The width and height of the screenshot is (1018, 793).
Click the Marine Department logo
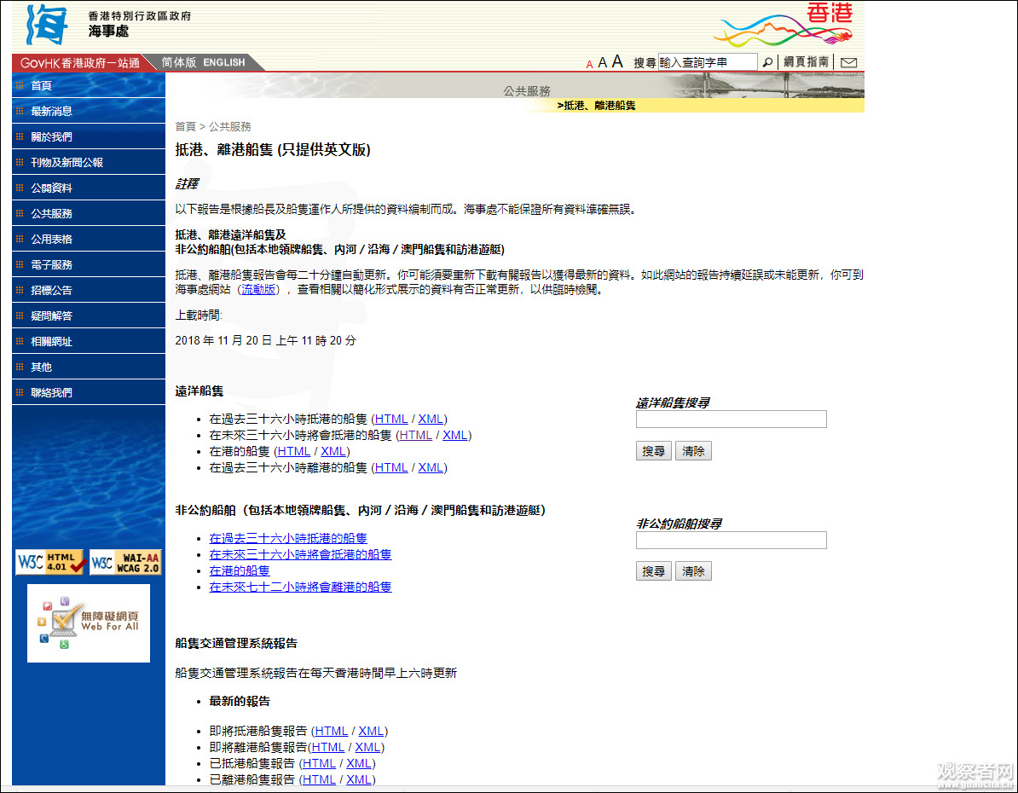pos(48,25)
